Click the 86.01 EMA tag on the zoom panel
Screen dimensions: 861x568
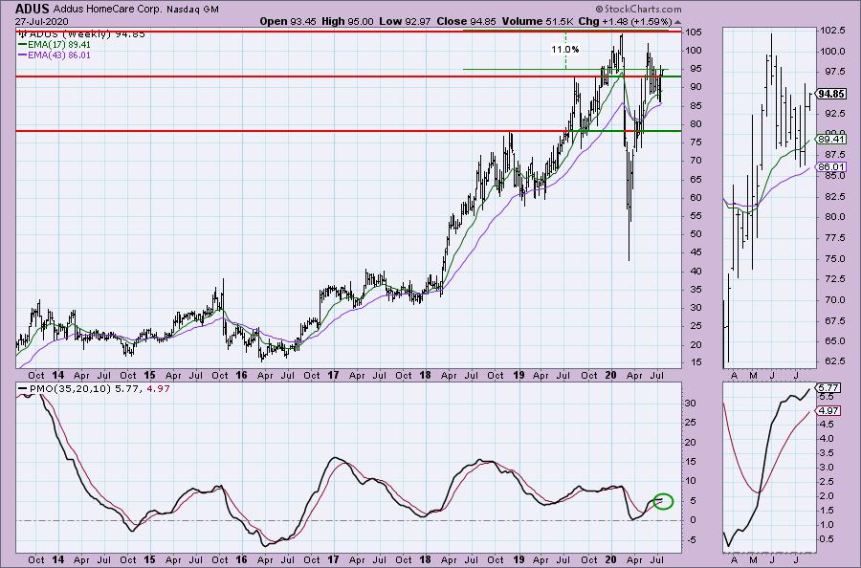point(830,166)
